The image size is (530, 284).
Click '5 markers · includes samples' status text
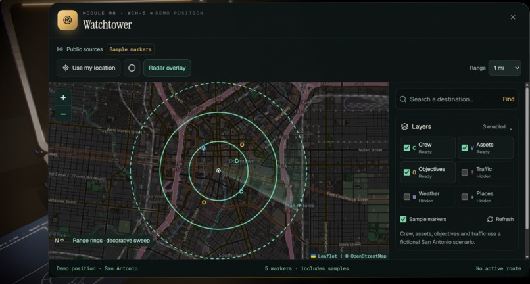click(306, 268)
